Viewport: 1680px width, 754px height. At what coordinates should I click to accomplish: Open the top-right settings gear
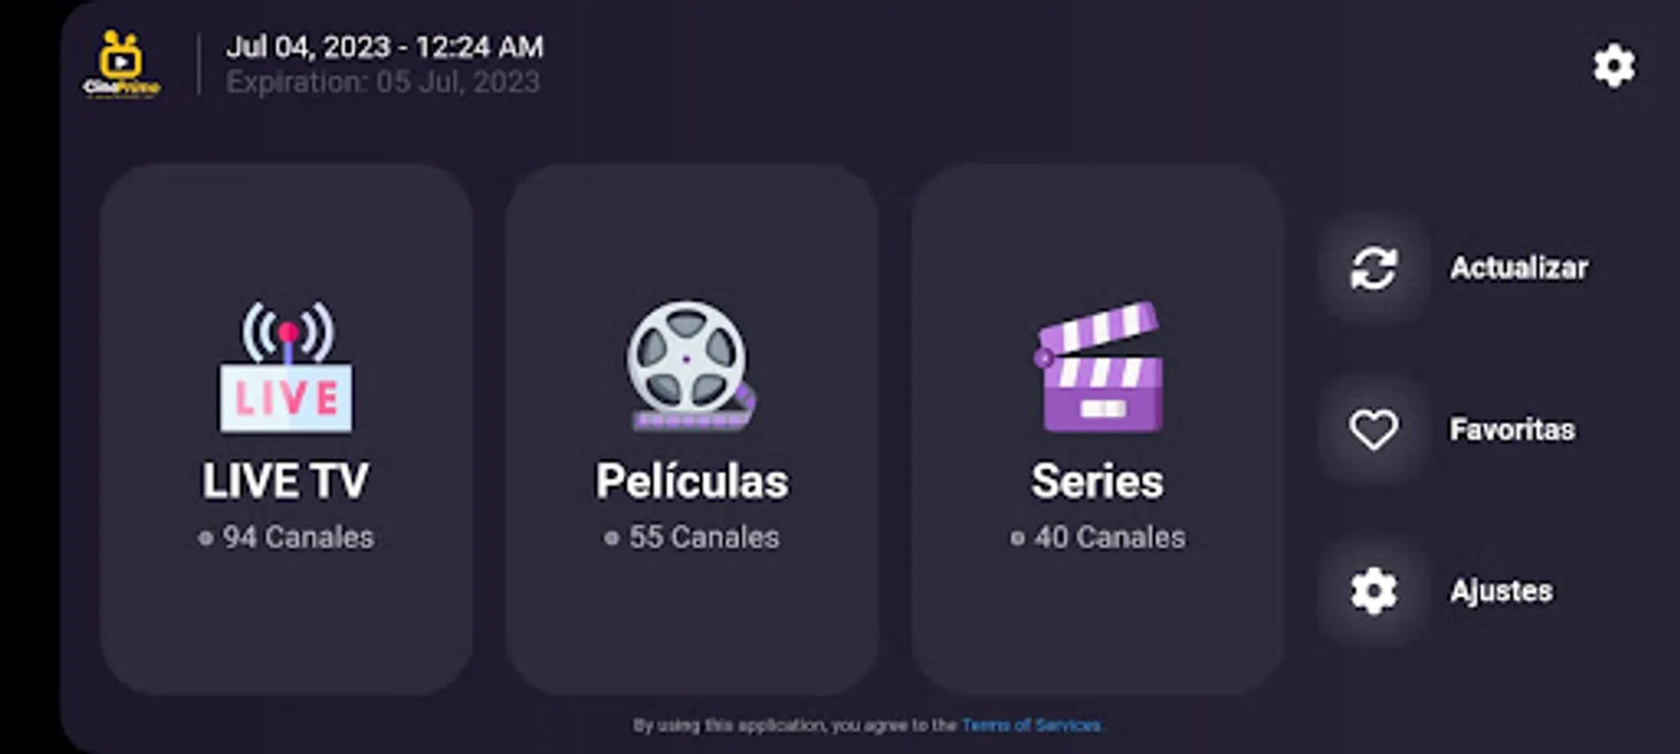click(x=1614, y=66)
